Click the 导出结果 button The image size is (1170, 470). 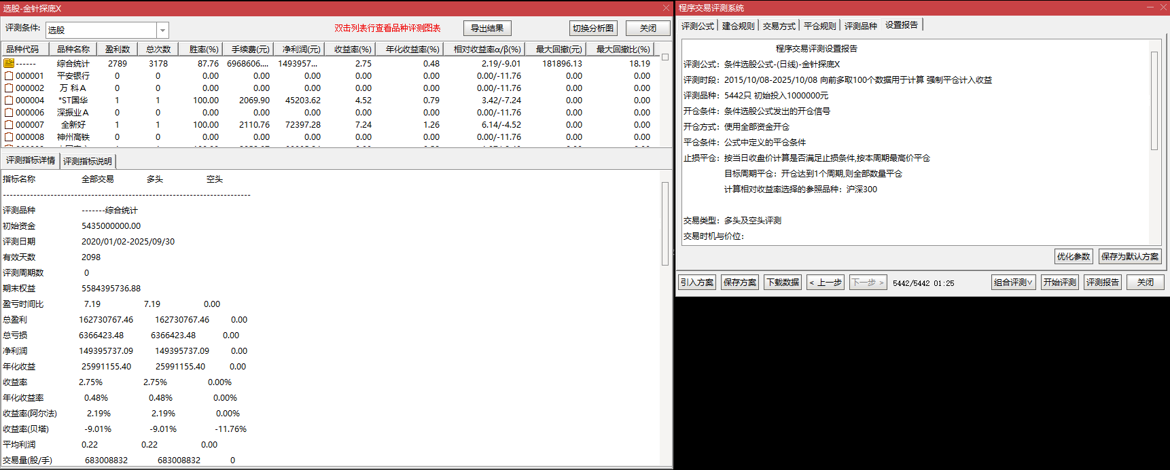tap(487, 29)
